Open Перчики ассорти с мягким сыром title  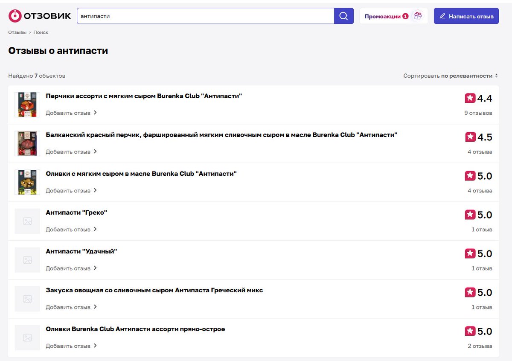click(x=144, y=96)
